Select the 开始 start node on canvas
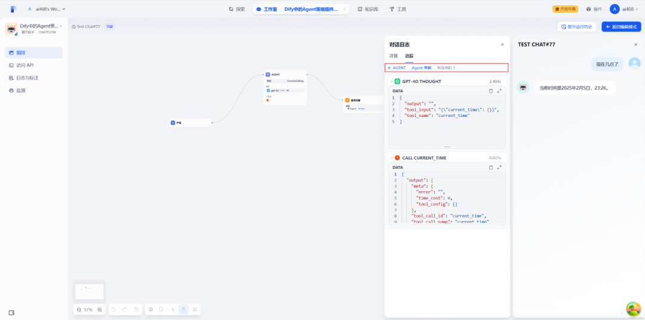 point(191,122)
